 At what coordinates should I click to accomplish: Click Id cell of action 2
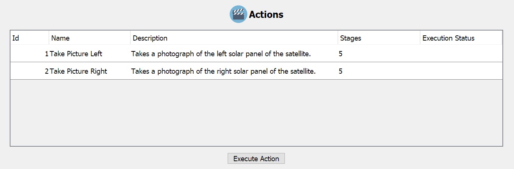point(46,71)
